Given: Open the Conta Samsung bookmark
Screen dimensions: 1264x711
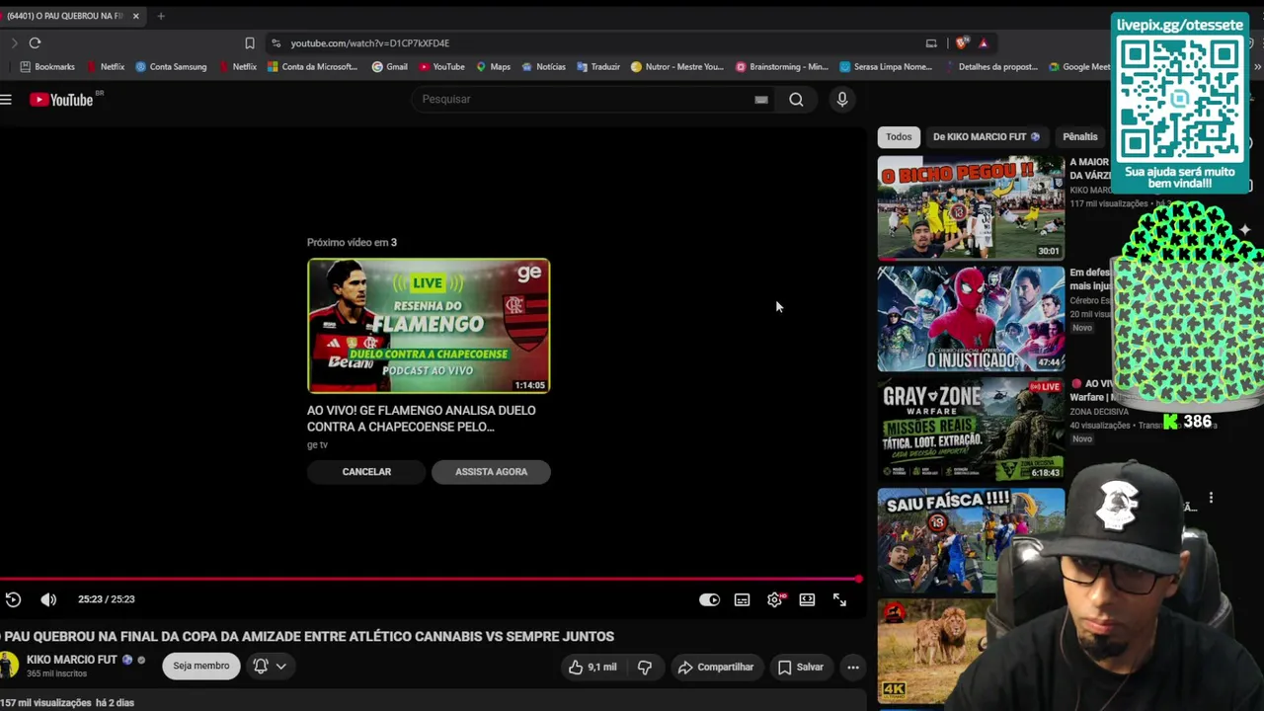Looking at the screenshot, I should coord(171,67).
